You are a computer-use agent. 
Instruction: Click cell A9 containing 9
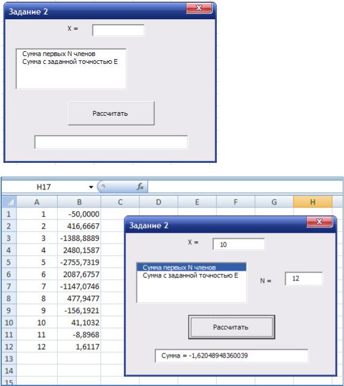37,311
